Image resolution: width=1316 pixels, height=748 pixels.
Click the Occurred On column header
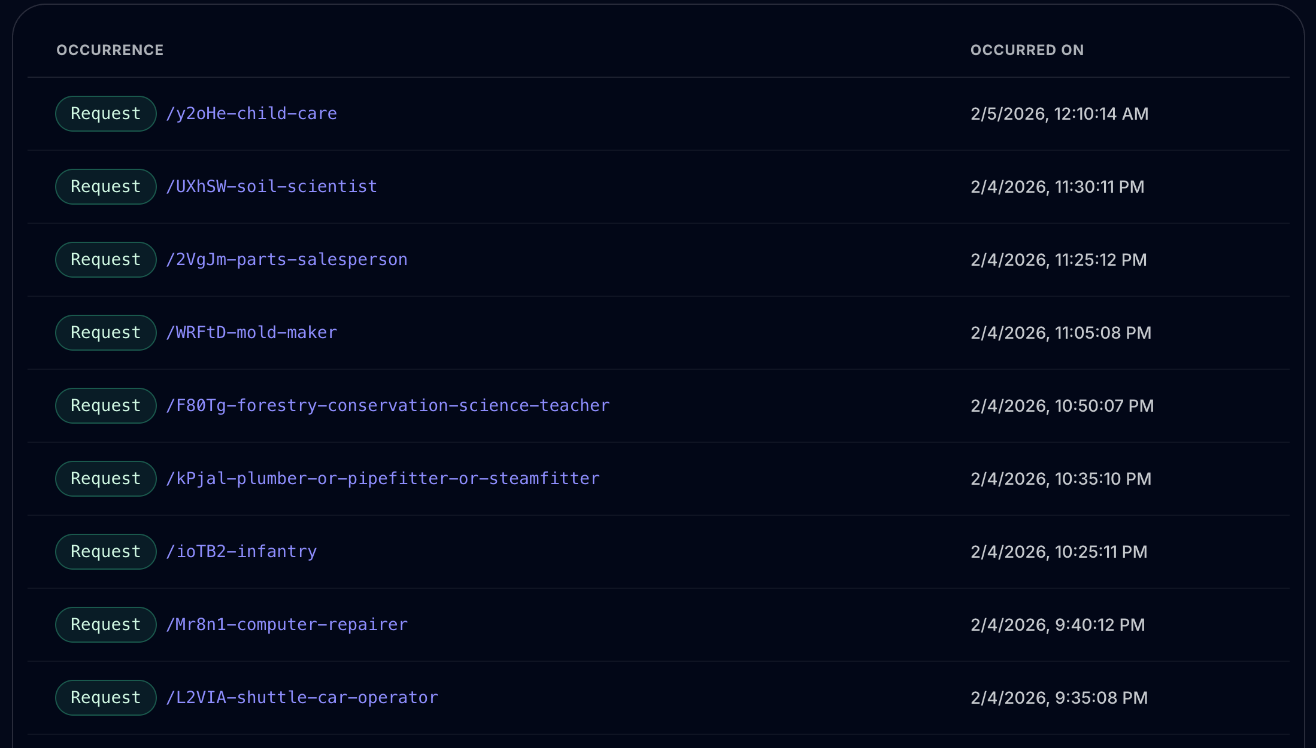1027,50
